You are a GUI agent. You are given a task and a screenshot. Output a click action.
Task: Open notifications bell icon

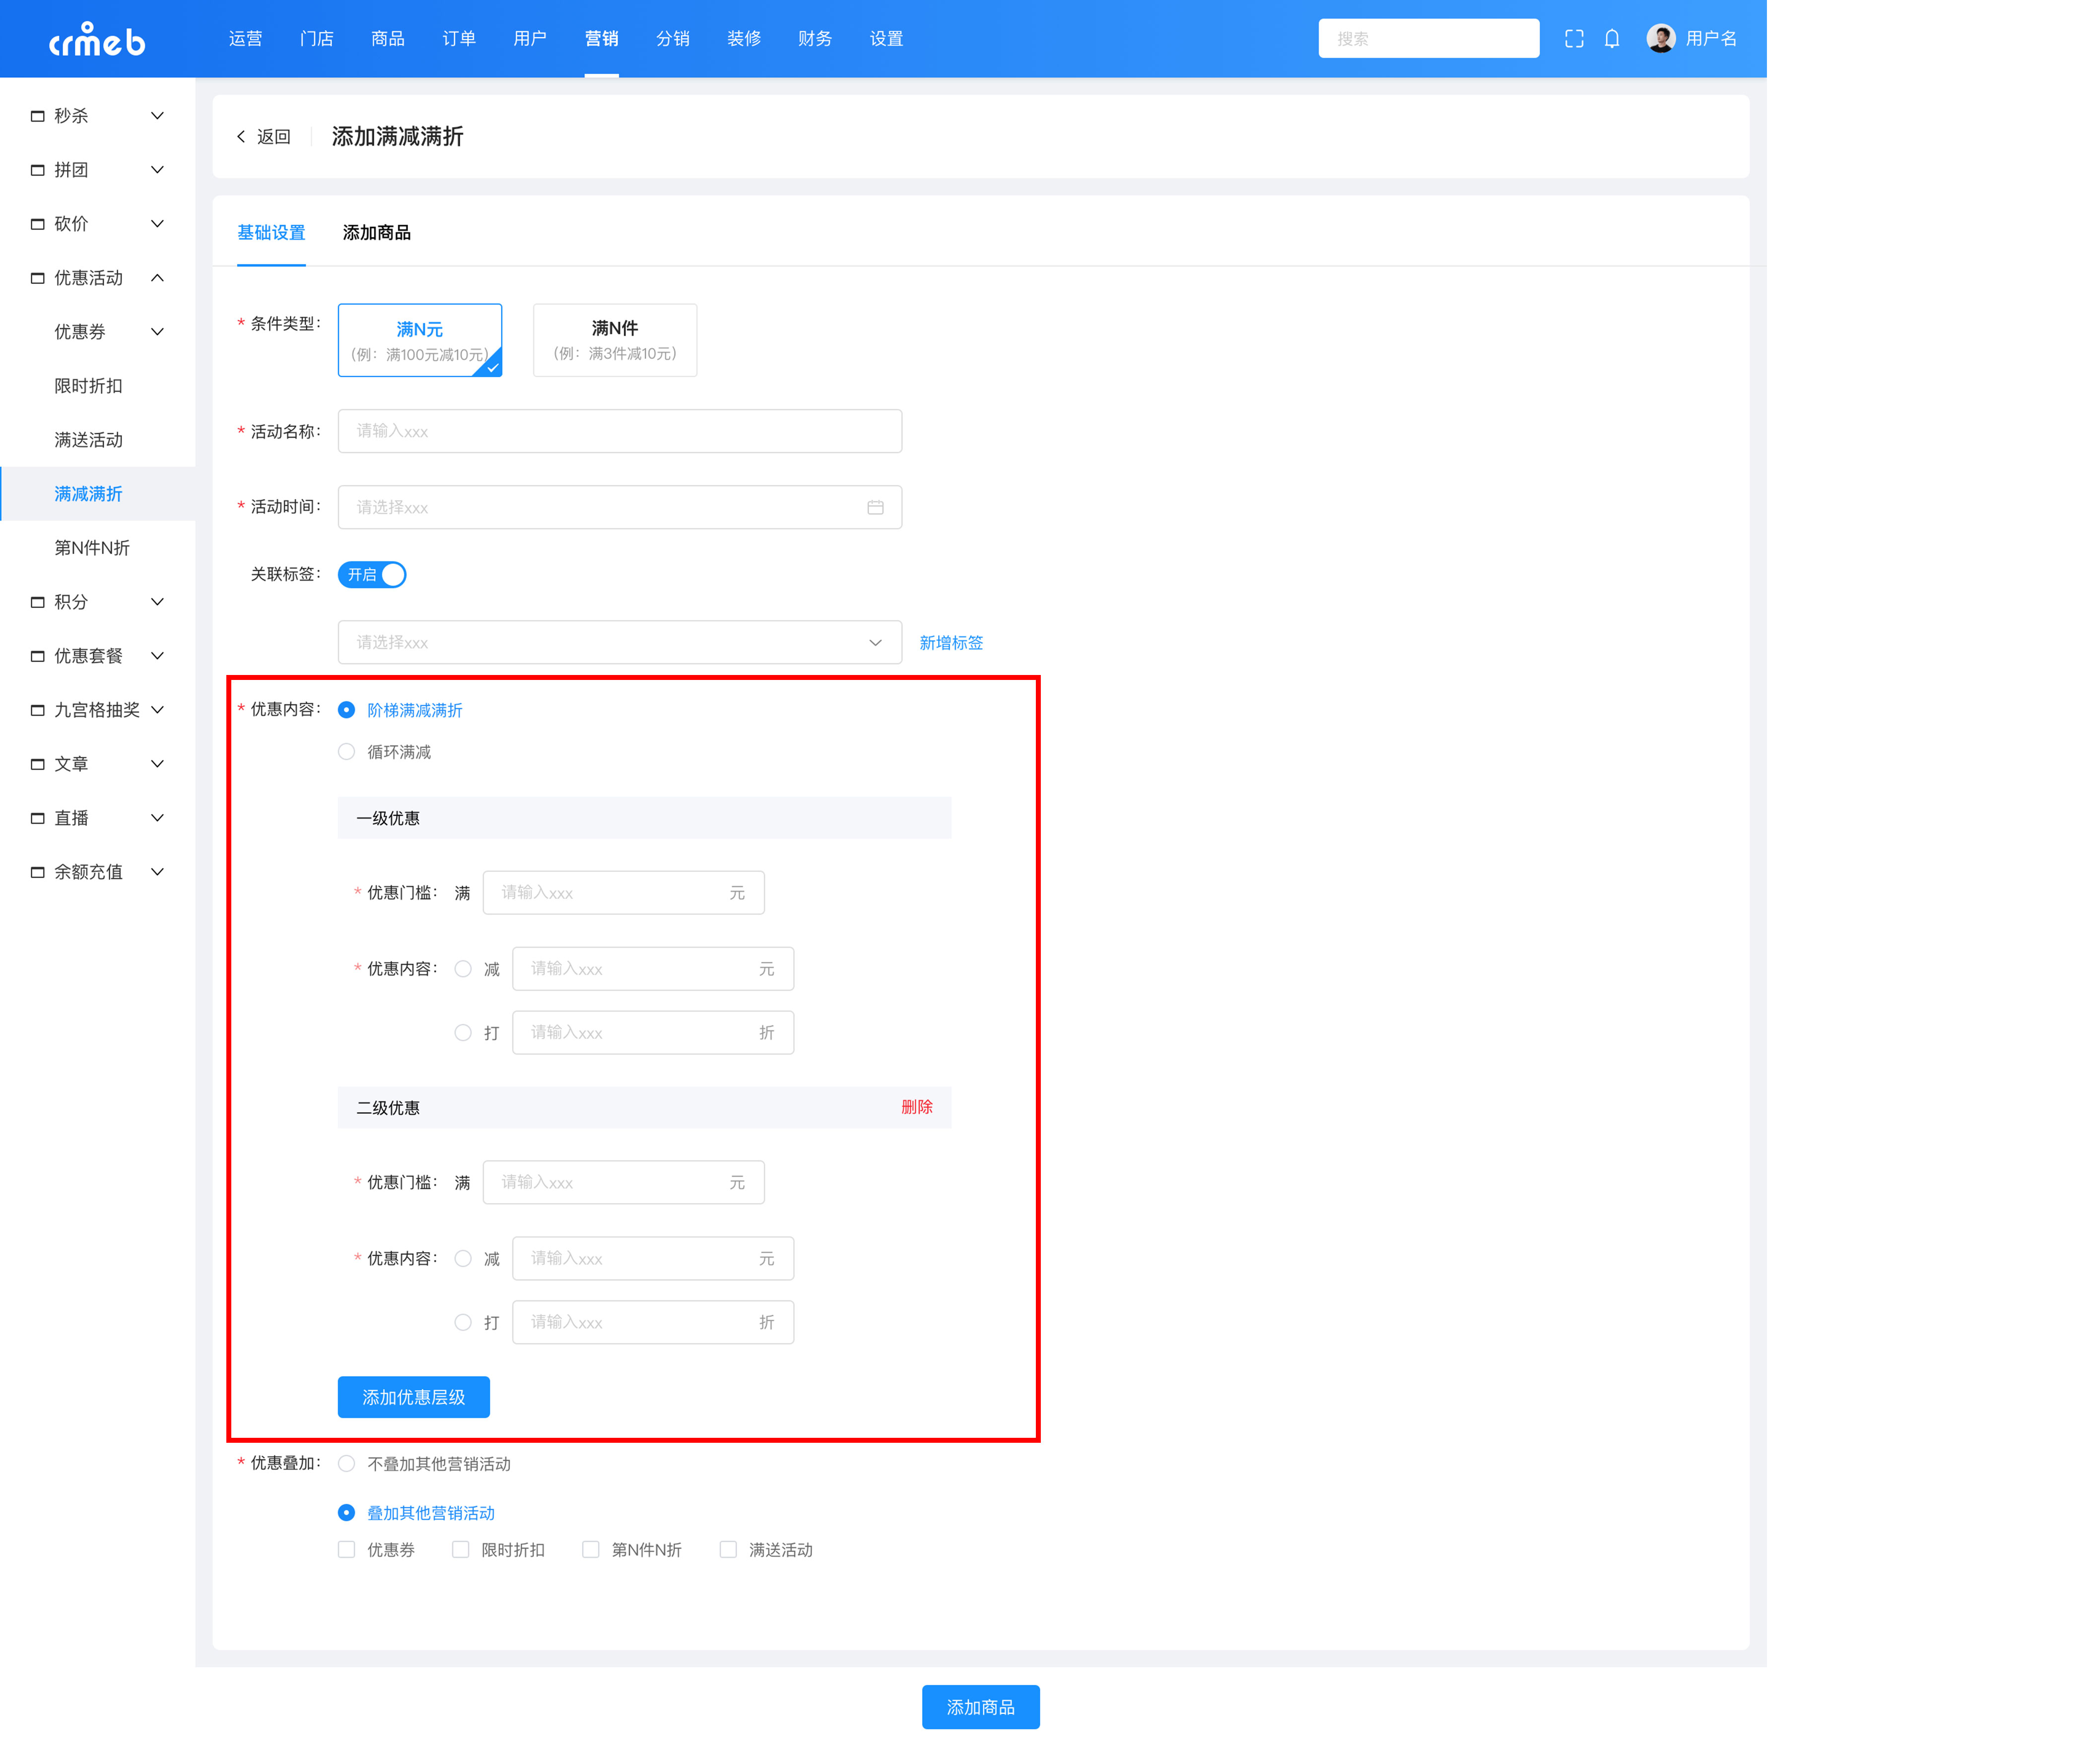[1612, 39]
